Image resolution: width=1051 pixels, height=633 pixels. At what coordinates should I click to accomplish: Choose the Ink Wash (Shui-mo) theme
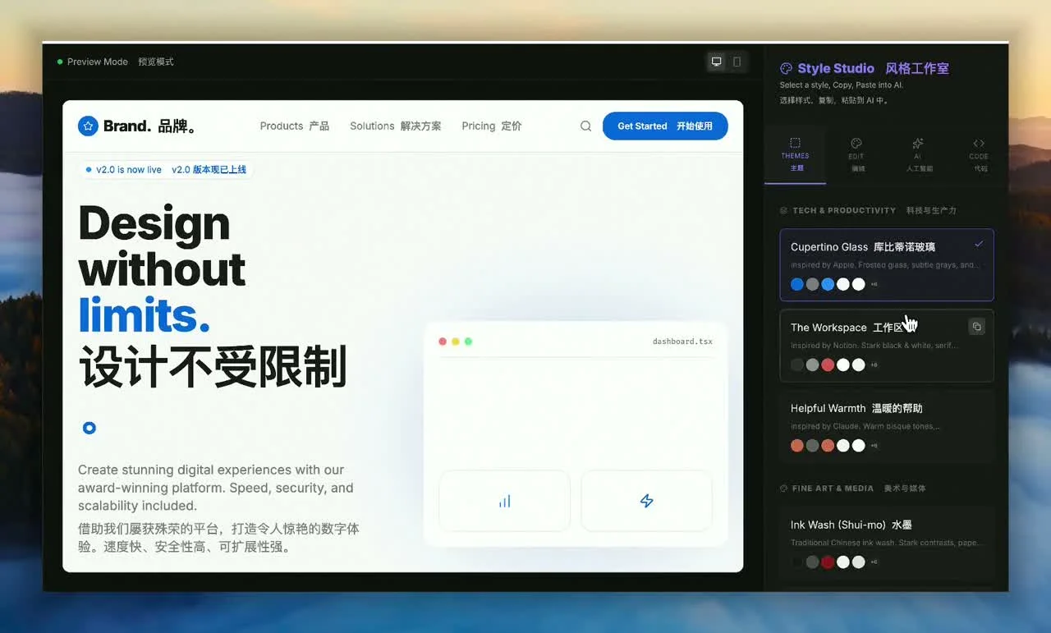[887, 544]
